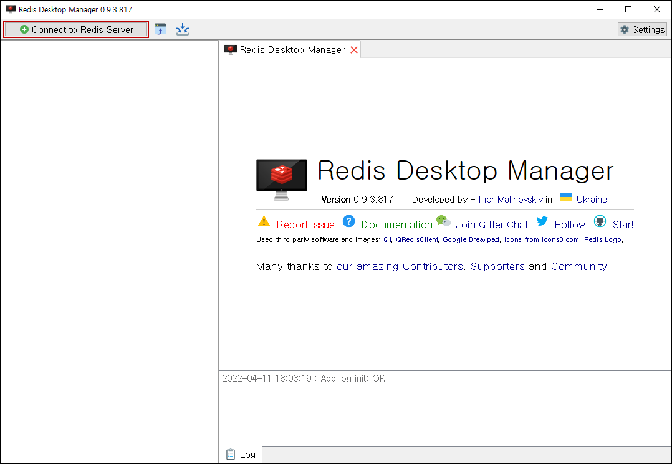Viewport: 672px width, 464px height.
Task: Open the Community link
Action: [578, 266]
